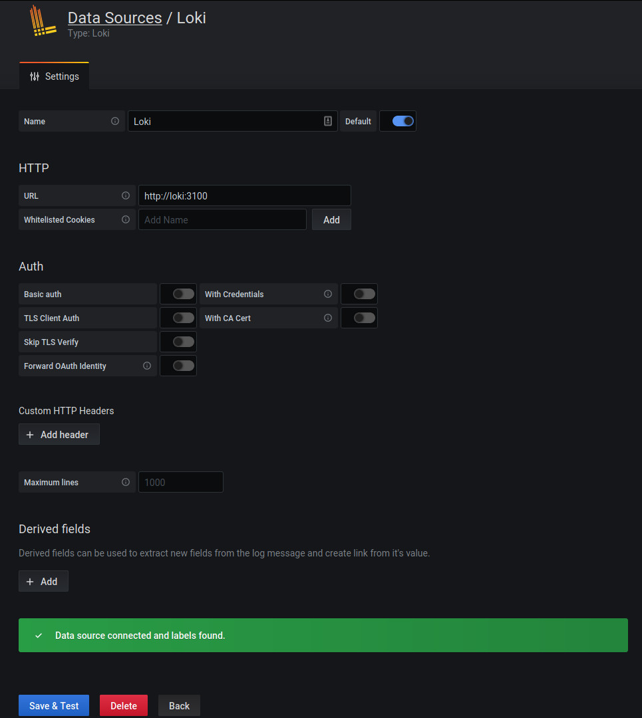
Task: Click the Save & Test button
Action: click(x=54, y=705)
